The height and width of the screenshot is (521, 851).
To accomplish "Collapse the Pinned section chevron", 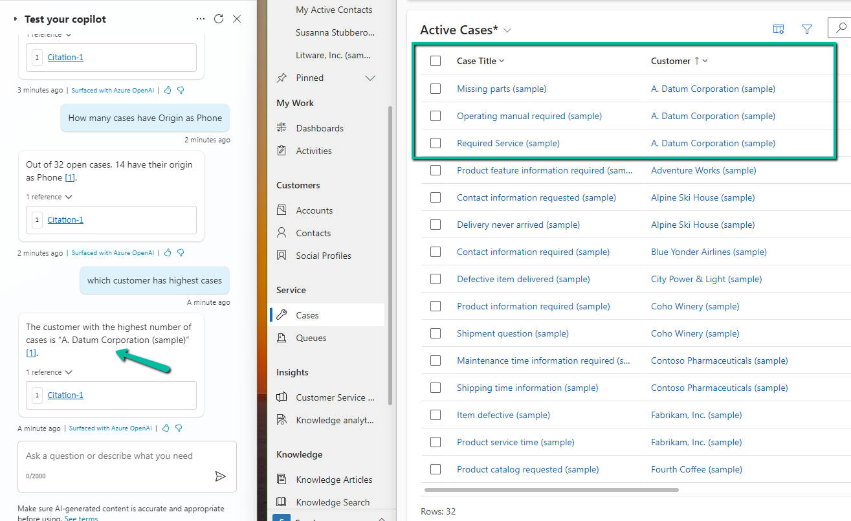I will pyautogui.click(x=370, y=78).
